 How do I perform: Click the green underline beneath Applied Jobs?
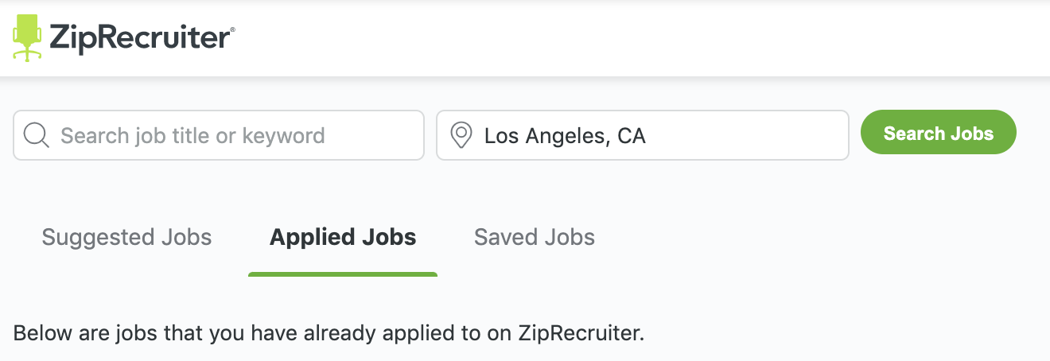pyautogui.click(x=343, y=274)
